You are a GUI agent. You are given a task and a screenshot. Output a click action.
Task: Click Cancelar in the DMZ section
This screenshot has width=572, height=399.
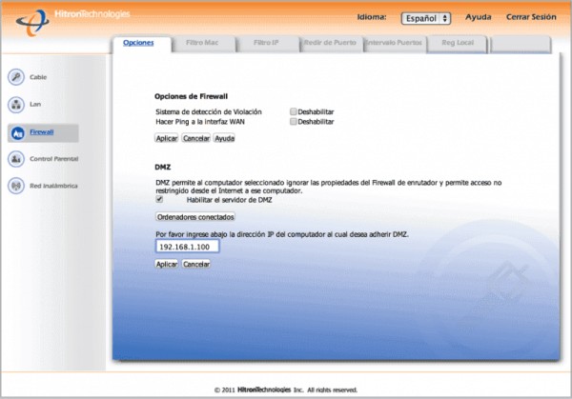[x=196, y=264]
